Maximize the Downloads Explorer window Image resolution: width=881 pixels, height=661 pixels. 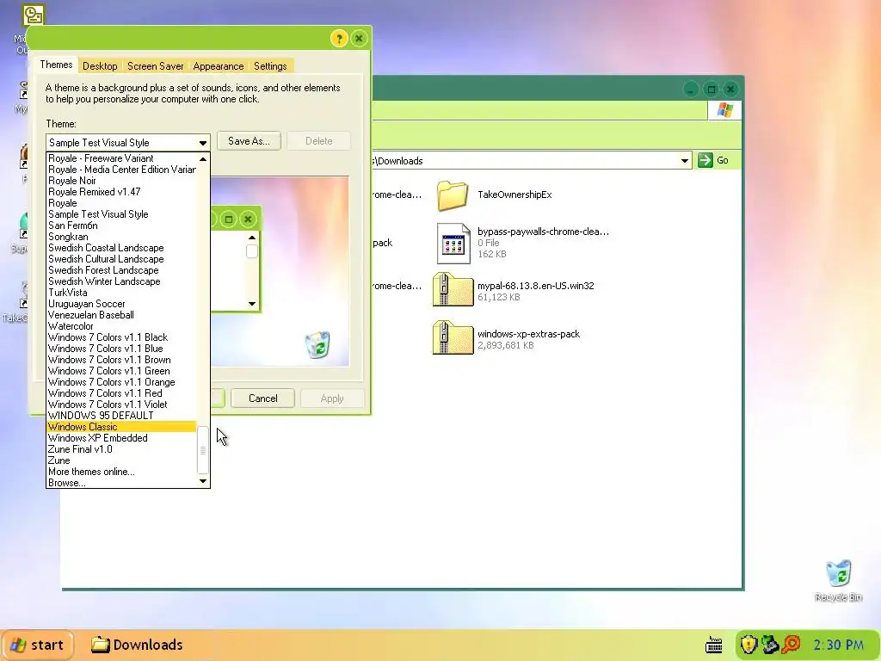coord(711,89)
